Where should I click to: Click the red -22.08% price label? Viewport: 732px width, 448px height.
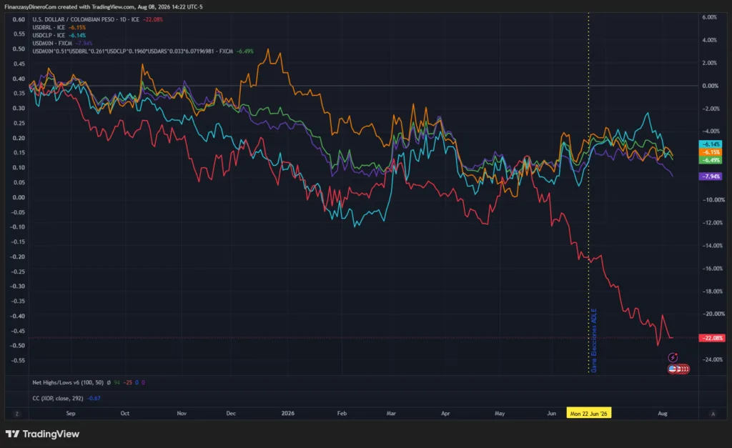[x=711, y=338]
